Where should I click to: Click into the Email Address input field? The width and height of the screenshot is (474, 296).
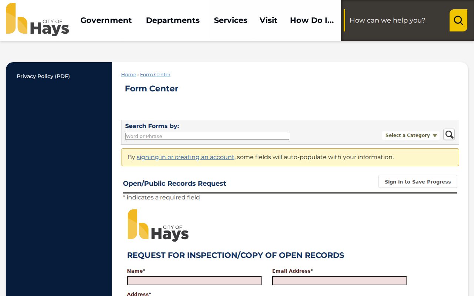(x=340, y=281)
